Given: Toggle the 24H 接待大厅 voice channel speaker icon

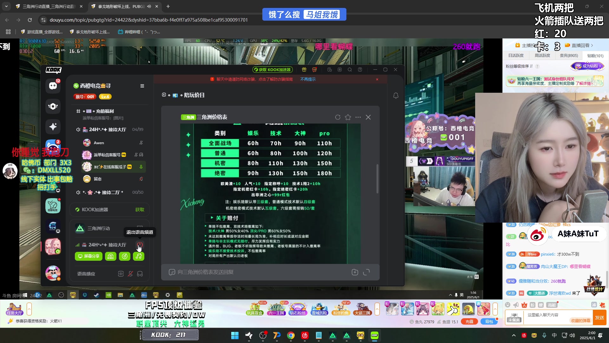Looking at the screenshot, I should [78, 130].
